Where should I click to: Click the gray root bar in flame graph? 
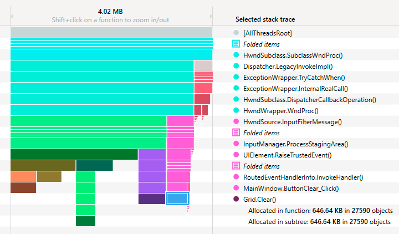(x=111, y=33)
